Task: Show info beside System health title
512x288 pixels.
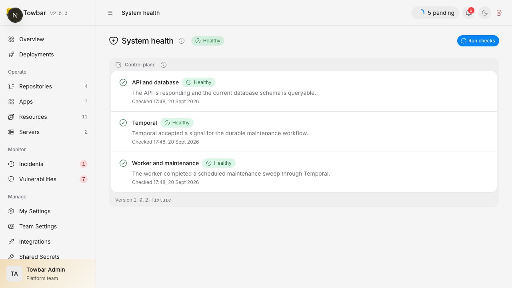Action: click(182, 41)
